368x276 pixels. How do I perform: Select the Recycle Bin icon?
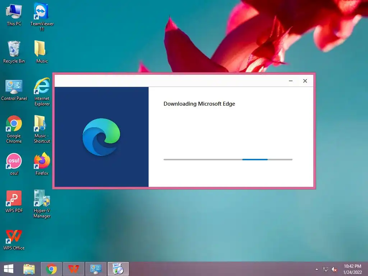[x=14, y=52]
